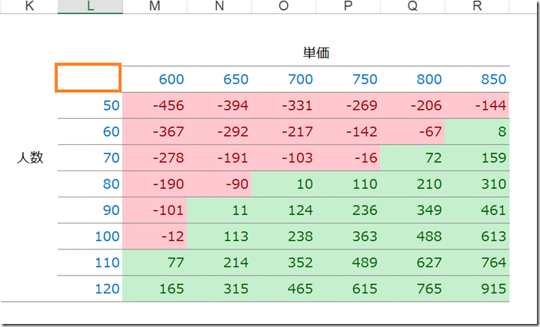Click column header R
This screenshot has height=327, width=540.
(x=477, y=7)
